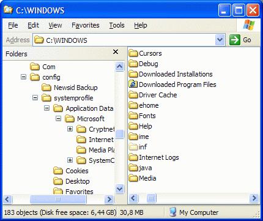Click the ehome folder icon
The height and width of the screenshot is (221, 263).
[x=133, y=105]
